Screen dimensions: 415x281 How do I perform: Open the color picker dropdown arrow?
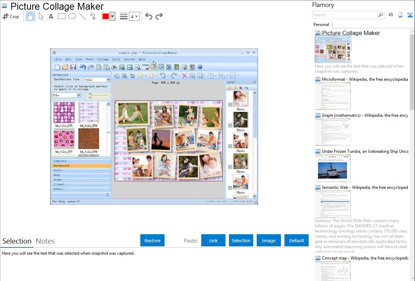112,16
